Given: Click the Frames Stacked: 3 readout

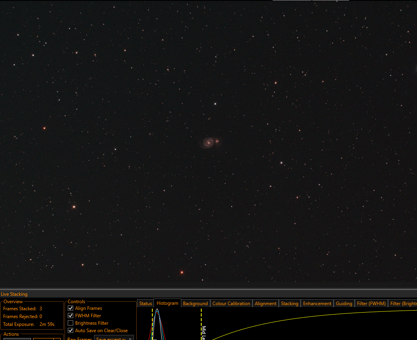Looking at the screenshot, I should point(23,309).
